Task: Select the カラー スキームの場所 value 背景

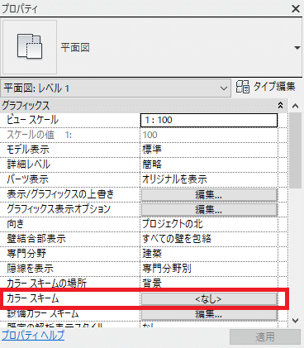Action: click(152, 284)
